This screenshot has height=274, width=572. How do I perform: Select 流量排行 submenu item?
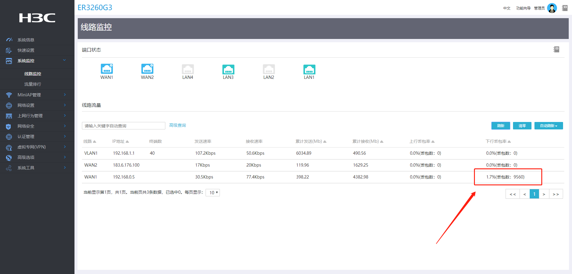click(x=33, y=84)
